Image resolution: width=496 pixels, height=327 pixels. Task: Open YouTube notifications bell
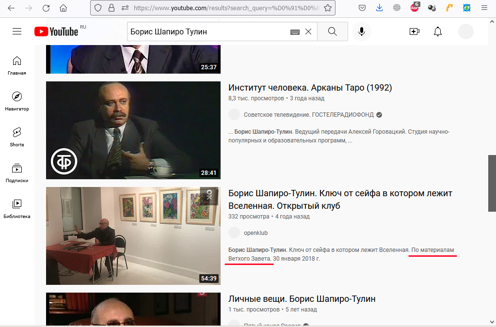pos(438,31)
